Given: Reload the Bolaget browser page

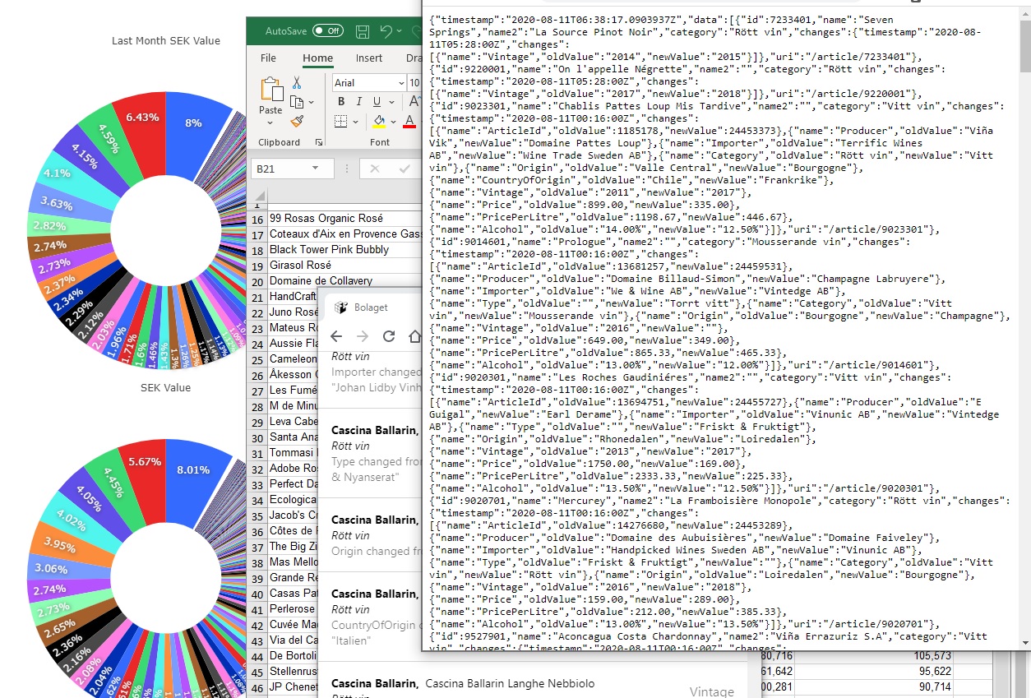Looking at the screenshot, I should click(x=389, y=336).
